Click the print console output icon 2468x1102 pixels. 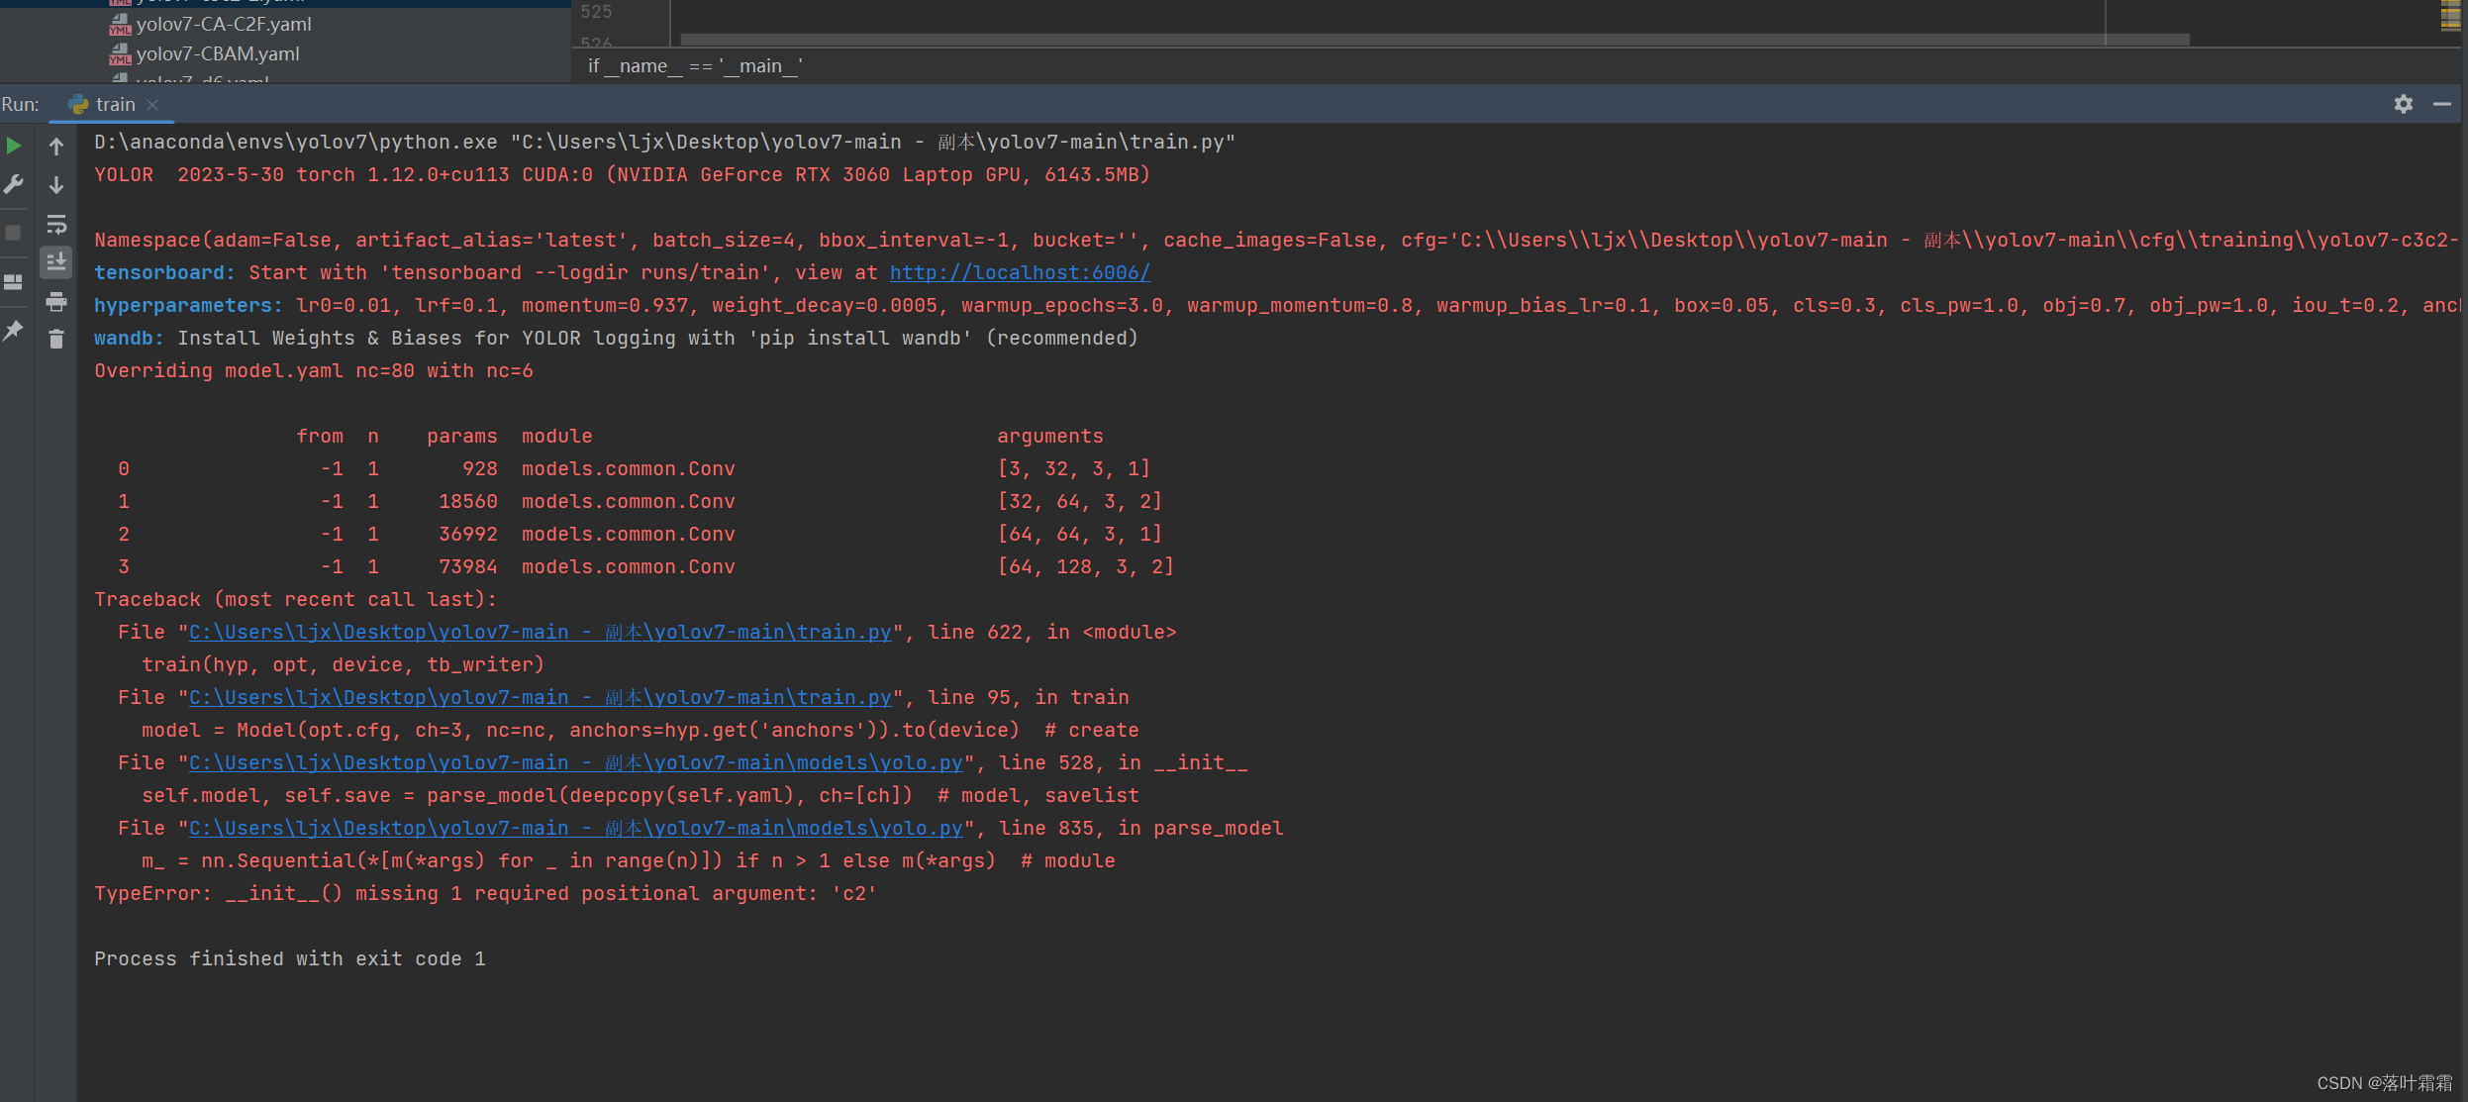tap(56, 301)
